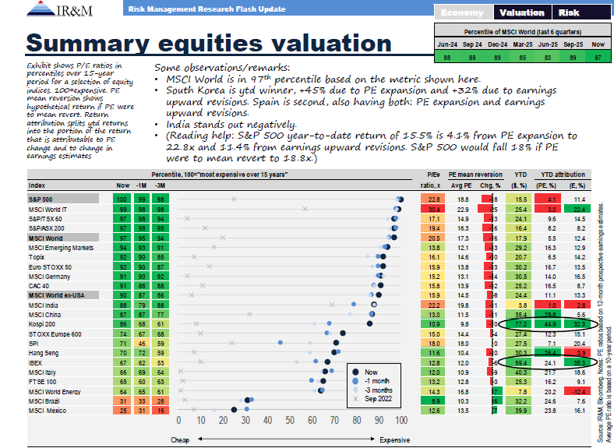This screenshot has width=614, height=448.
Task: Click the YTD attribution column header
Action: coord(563,175)
